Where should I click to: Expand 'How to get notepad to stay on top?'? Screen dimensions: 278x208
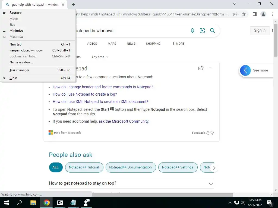point(131,183)
